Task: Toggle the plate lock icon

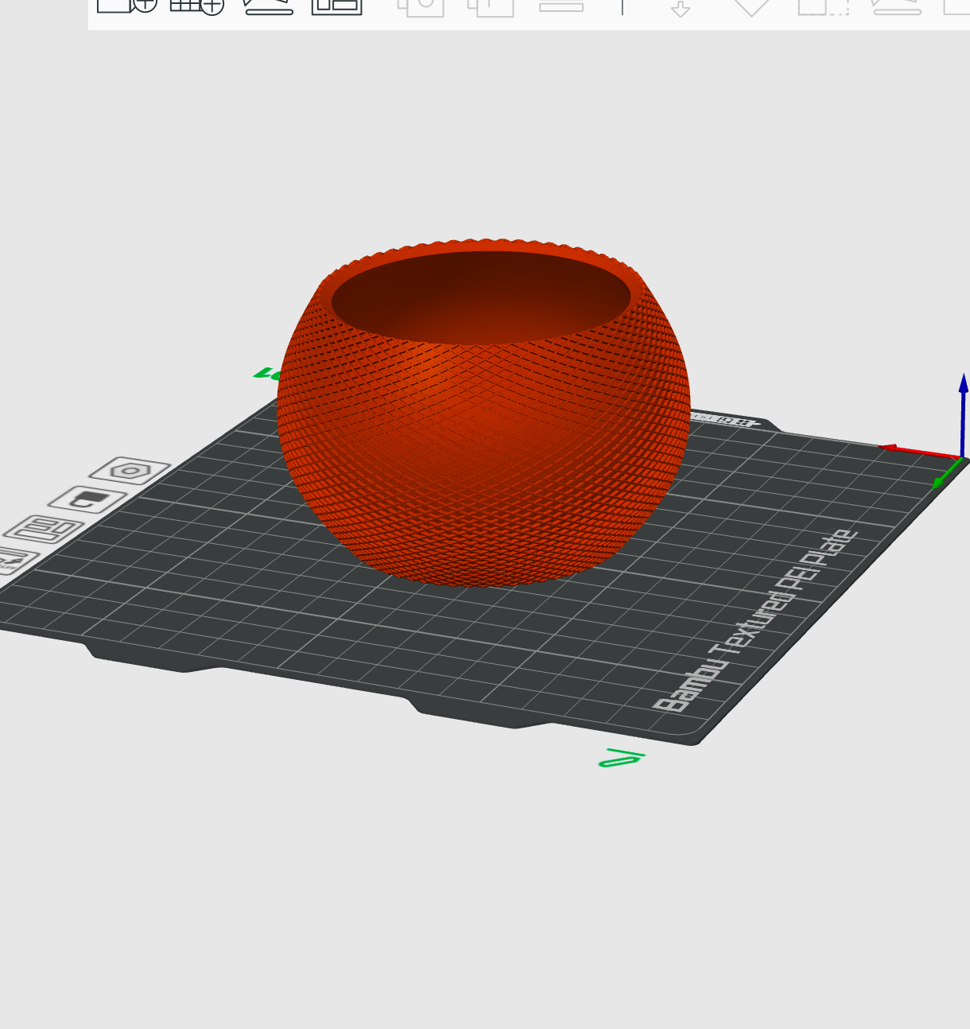Action: [87, 500]
